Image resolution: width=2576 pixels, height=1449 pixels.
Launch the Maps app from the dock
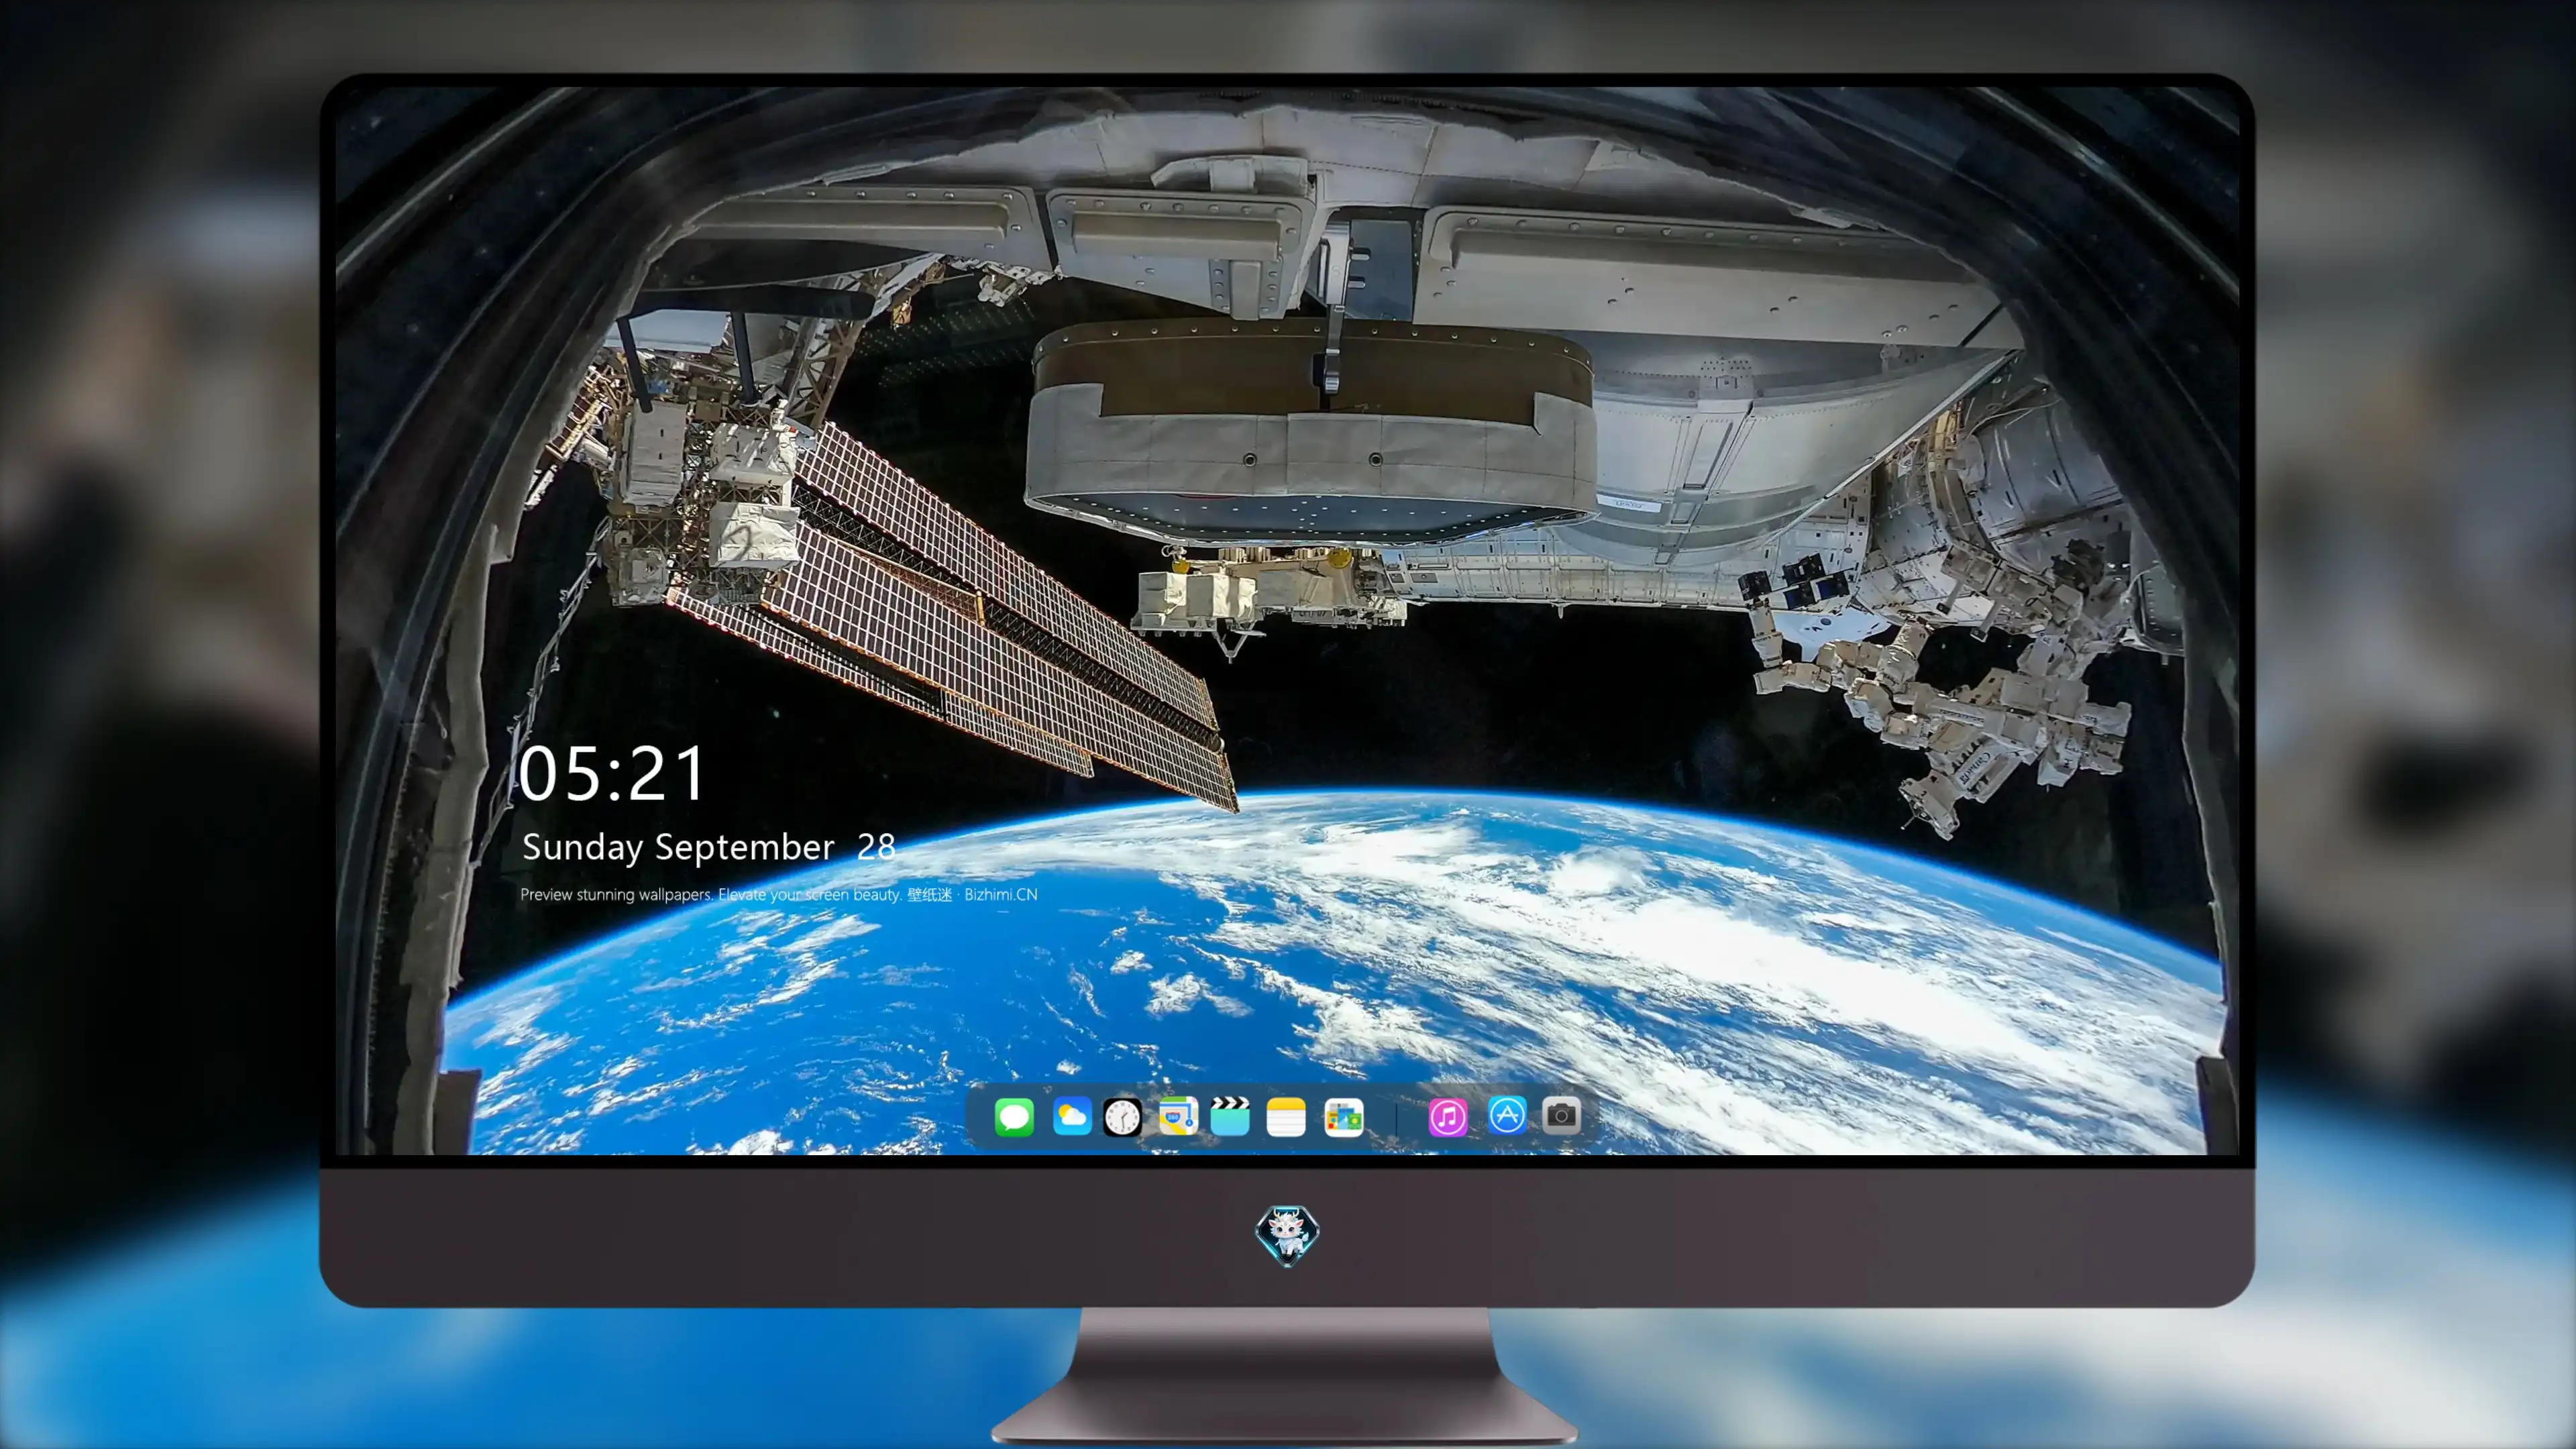[x=1178, y=1116]
